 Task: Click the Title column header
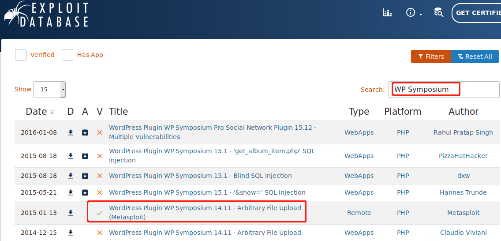click(x=118, y=112)
